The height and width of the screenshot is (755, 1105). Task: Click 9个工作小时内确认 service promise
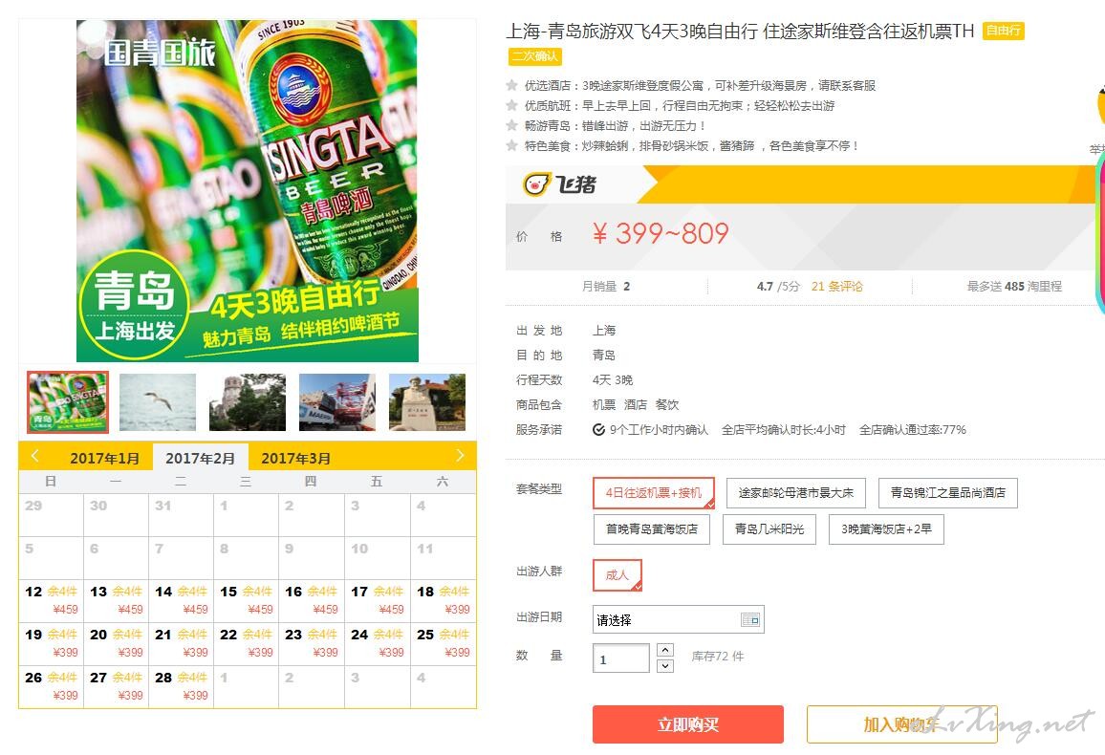pos(650,430)
